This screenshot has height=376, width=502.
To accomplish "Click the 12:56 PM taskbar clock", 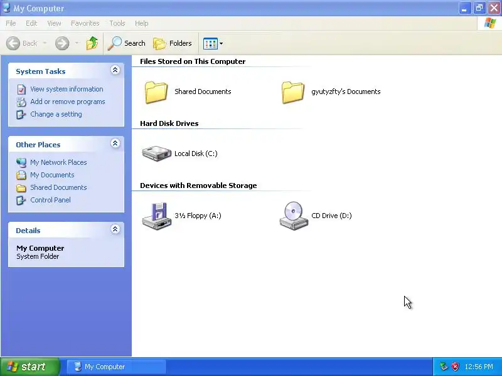I will point(479,367).
